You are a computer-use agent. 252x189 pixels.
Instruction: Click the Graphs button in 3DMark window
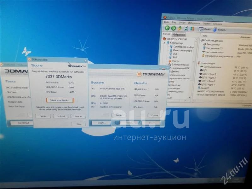click(x=101, y=123)
